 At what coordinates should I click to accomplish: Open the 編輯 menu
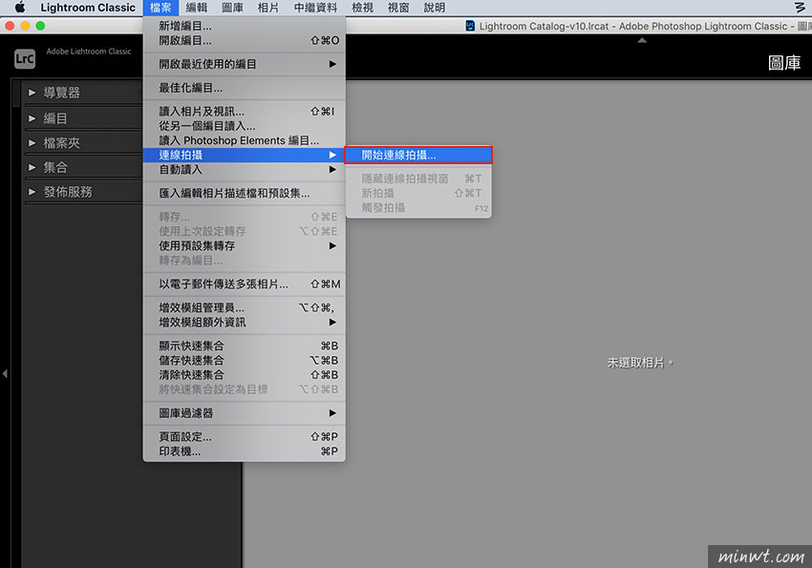click(196, 8)
